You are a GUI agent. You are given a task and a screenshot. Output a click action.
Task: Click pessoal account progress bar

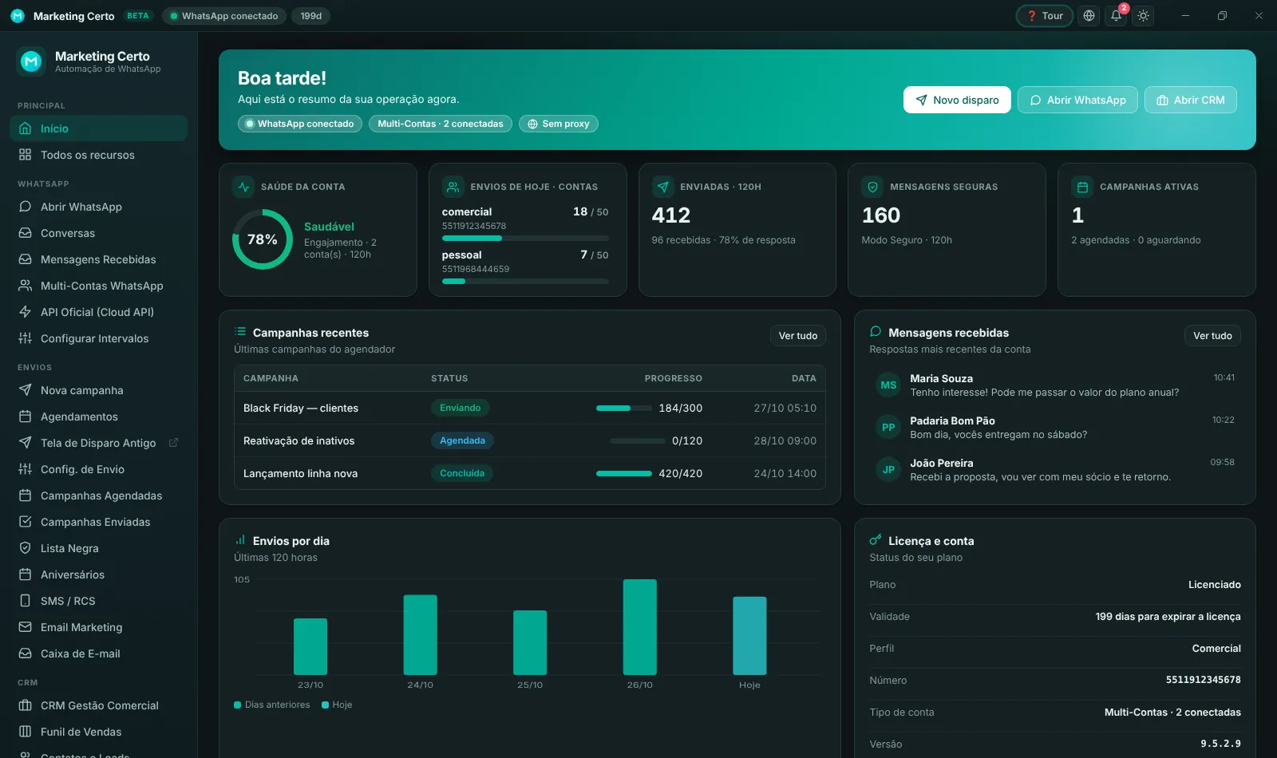525,281
